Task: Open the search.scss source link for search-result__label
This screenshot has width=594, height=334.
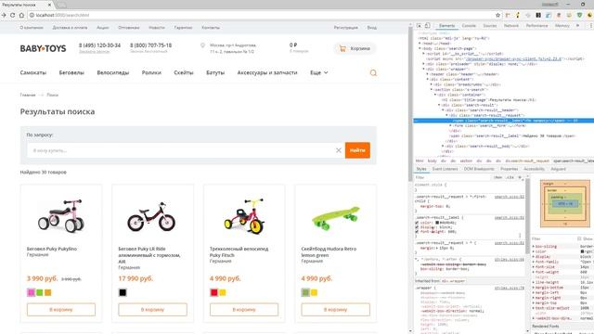Action: tap(510, 218)
